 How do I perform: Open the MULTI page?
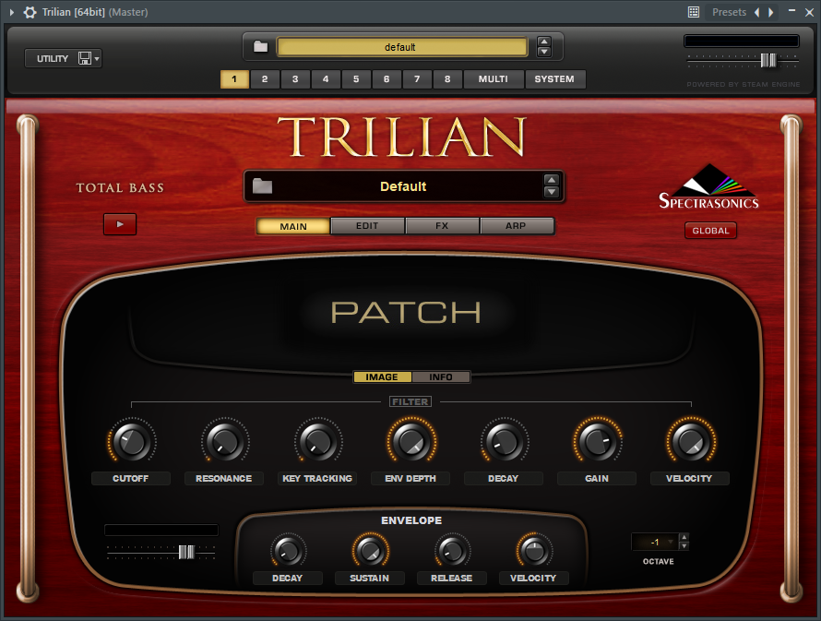(494, 79)
